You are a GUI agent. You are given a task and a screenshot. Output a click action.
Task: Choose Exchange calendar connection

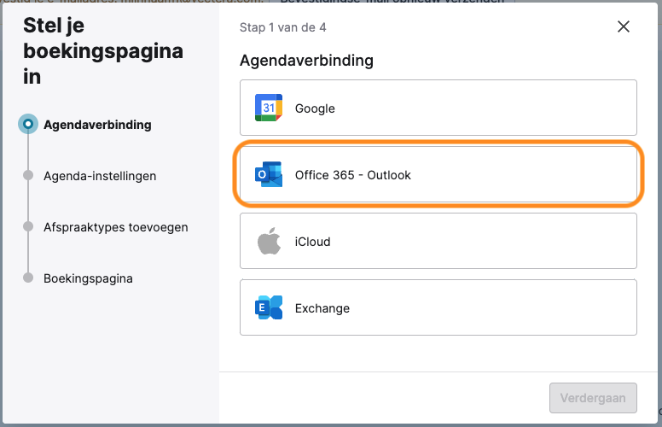point(438,307)
